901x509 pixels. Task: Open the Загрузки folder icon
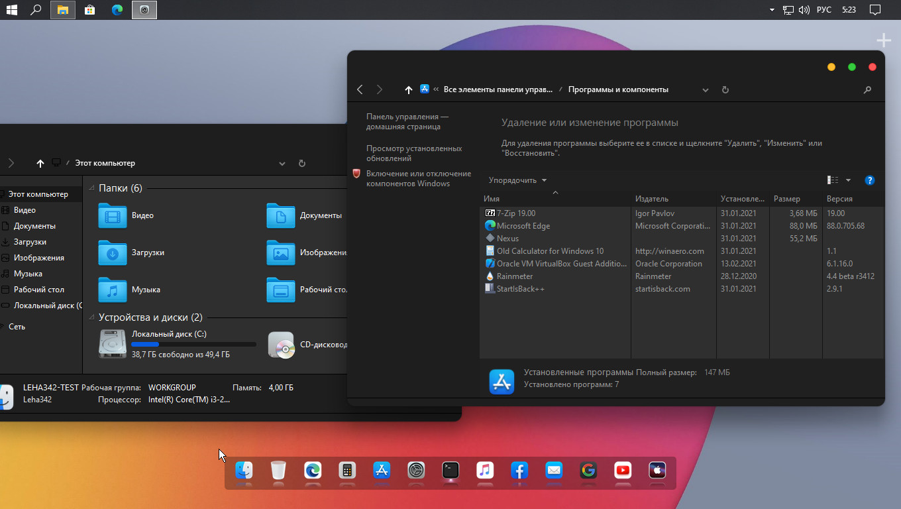click(113, 253)
